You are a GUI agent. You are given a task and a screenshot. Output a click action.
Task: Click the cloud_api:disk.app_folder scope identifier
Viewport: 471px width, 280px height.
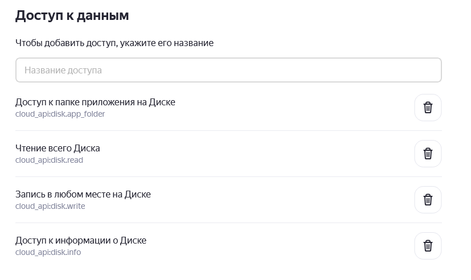click(x=60, y=114)
